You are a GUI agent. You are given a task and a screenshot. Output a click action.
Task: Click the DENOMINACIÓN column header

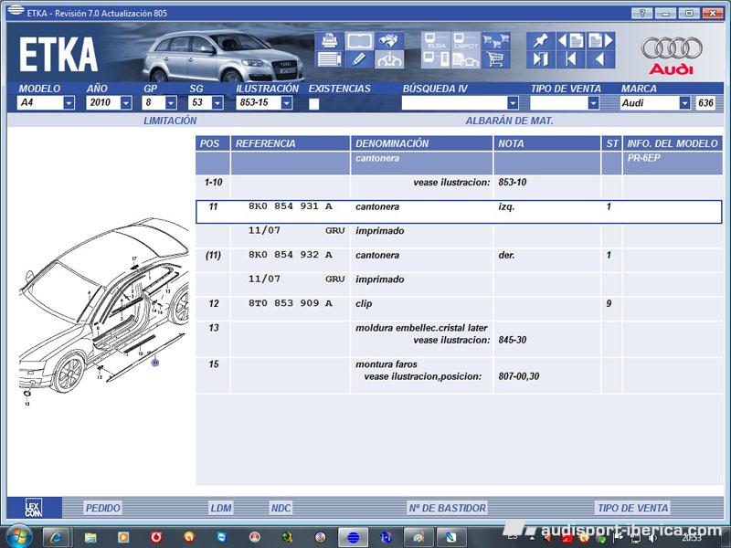[421, 143]
